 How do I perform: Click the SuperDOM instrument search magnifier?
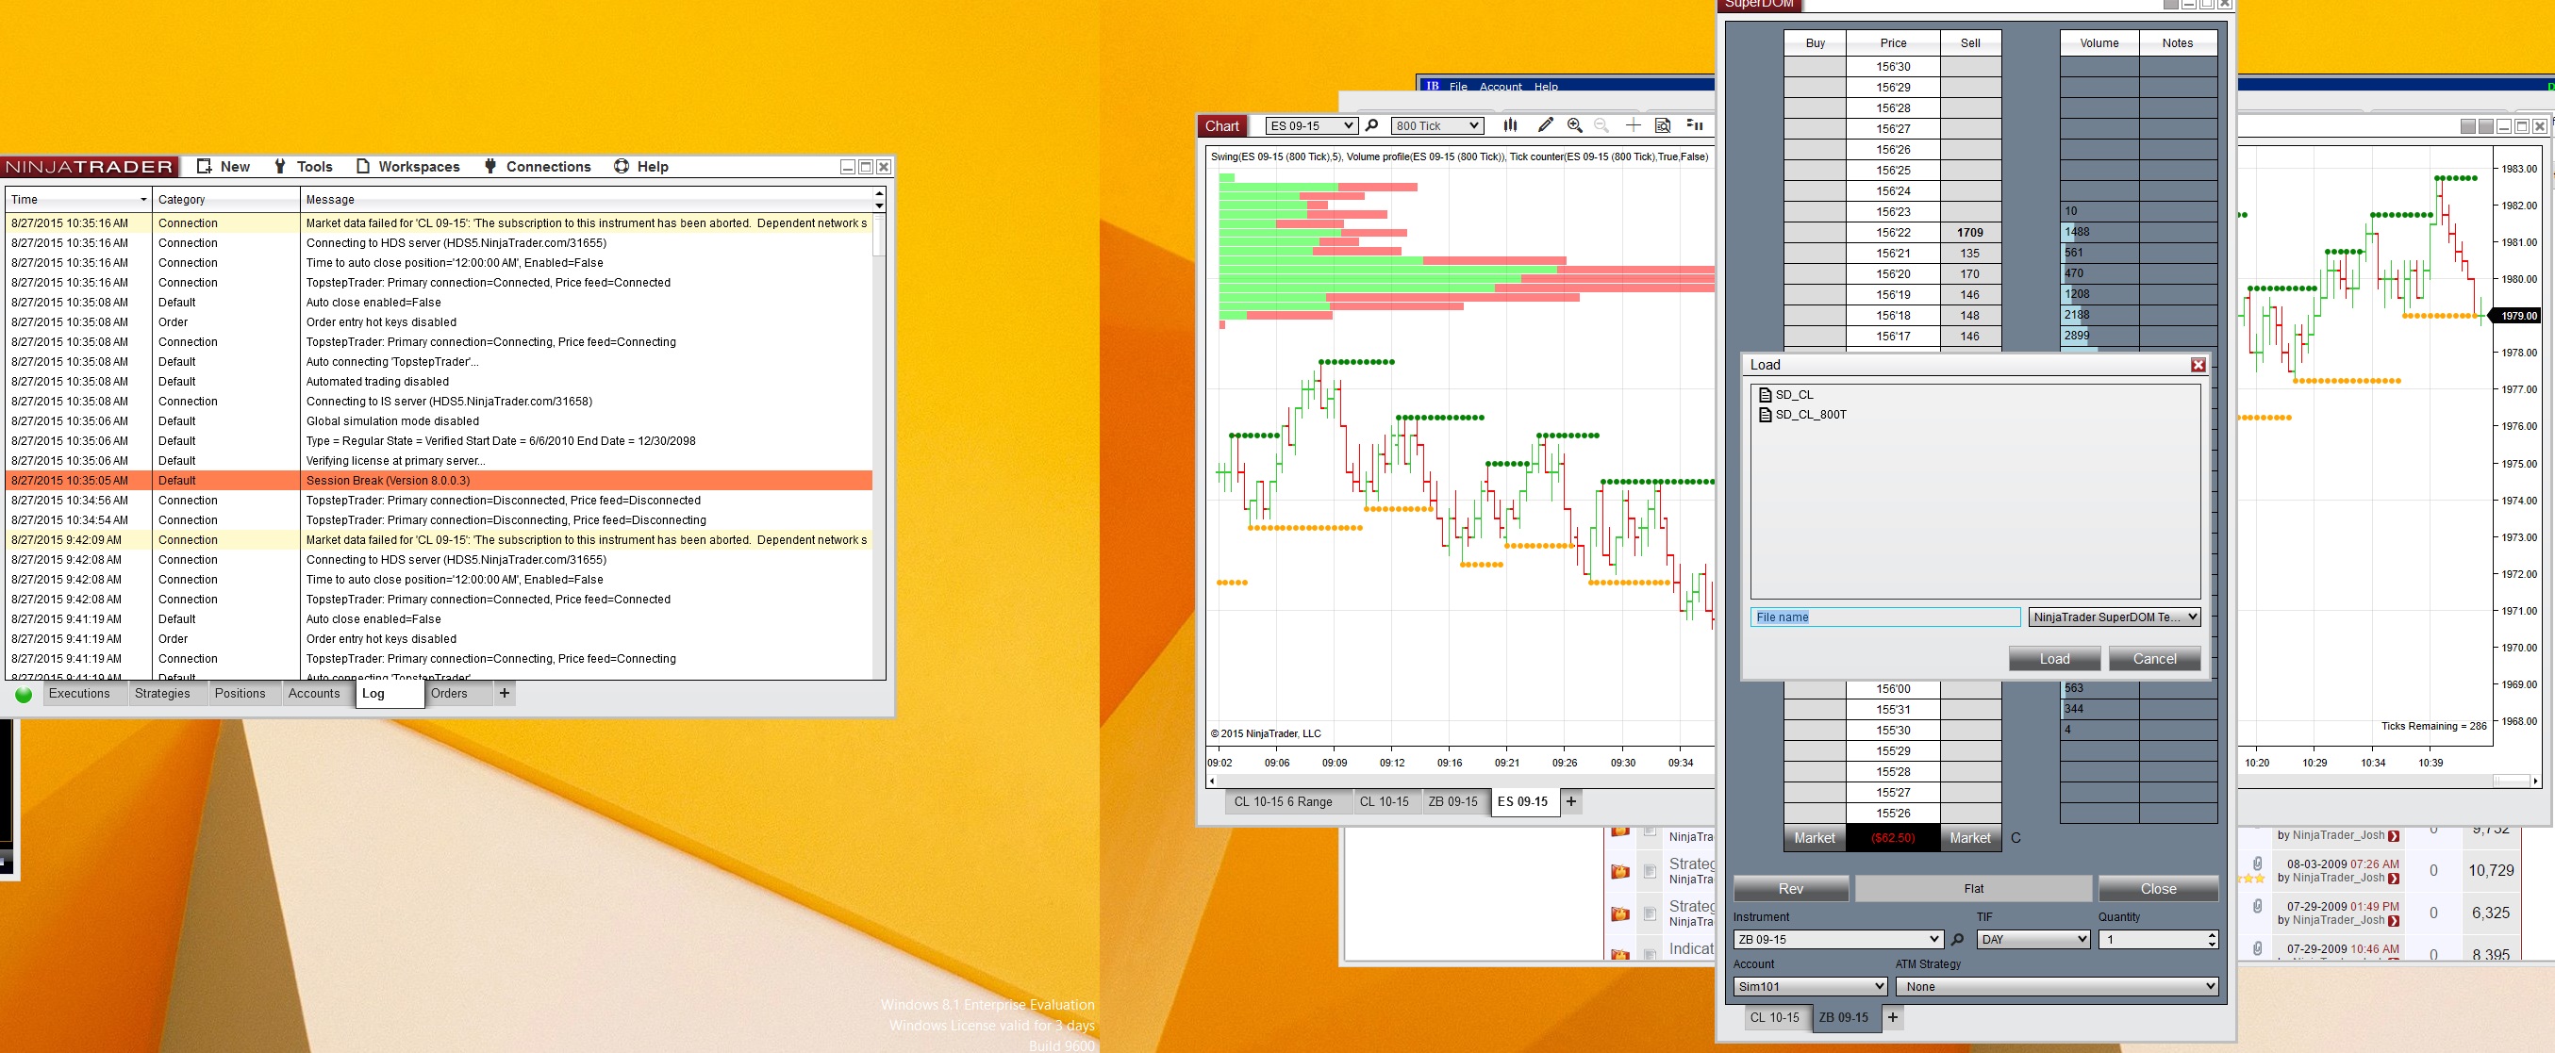(1957, 939)
